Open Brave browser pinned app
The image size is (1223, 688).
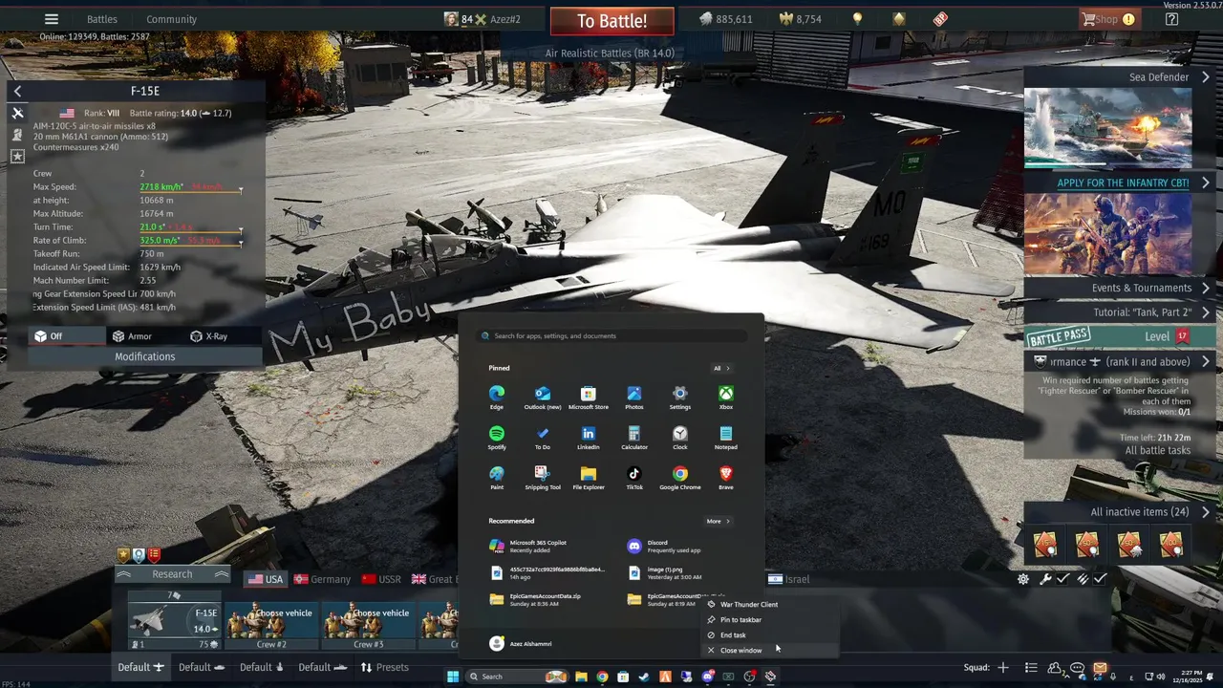726,478
